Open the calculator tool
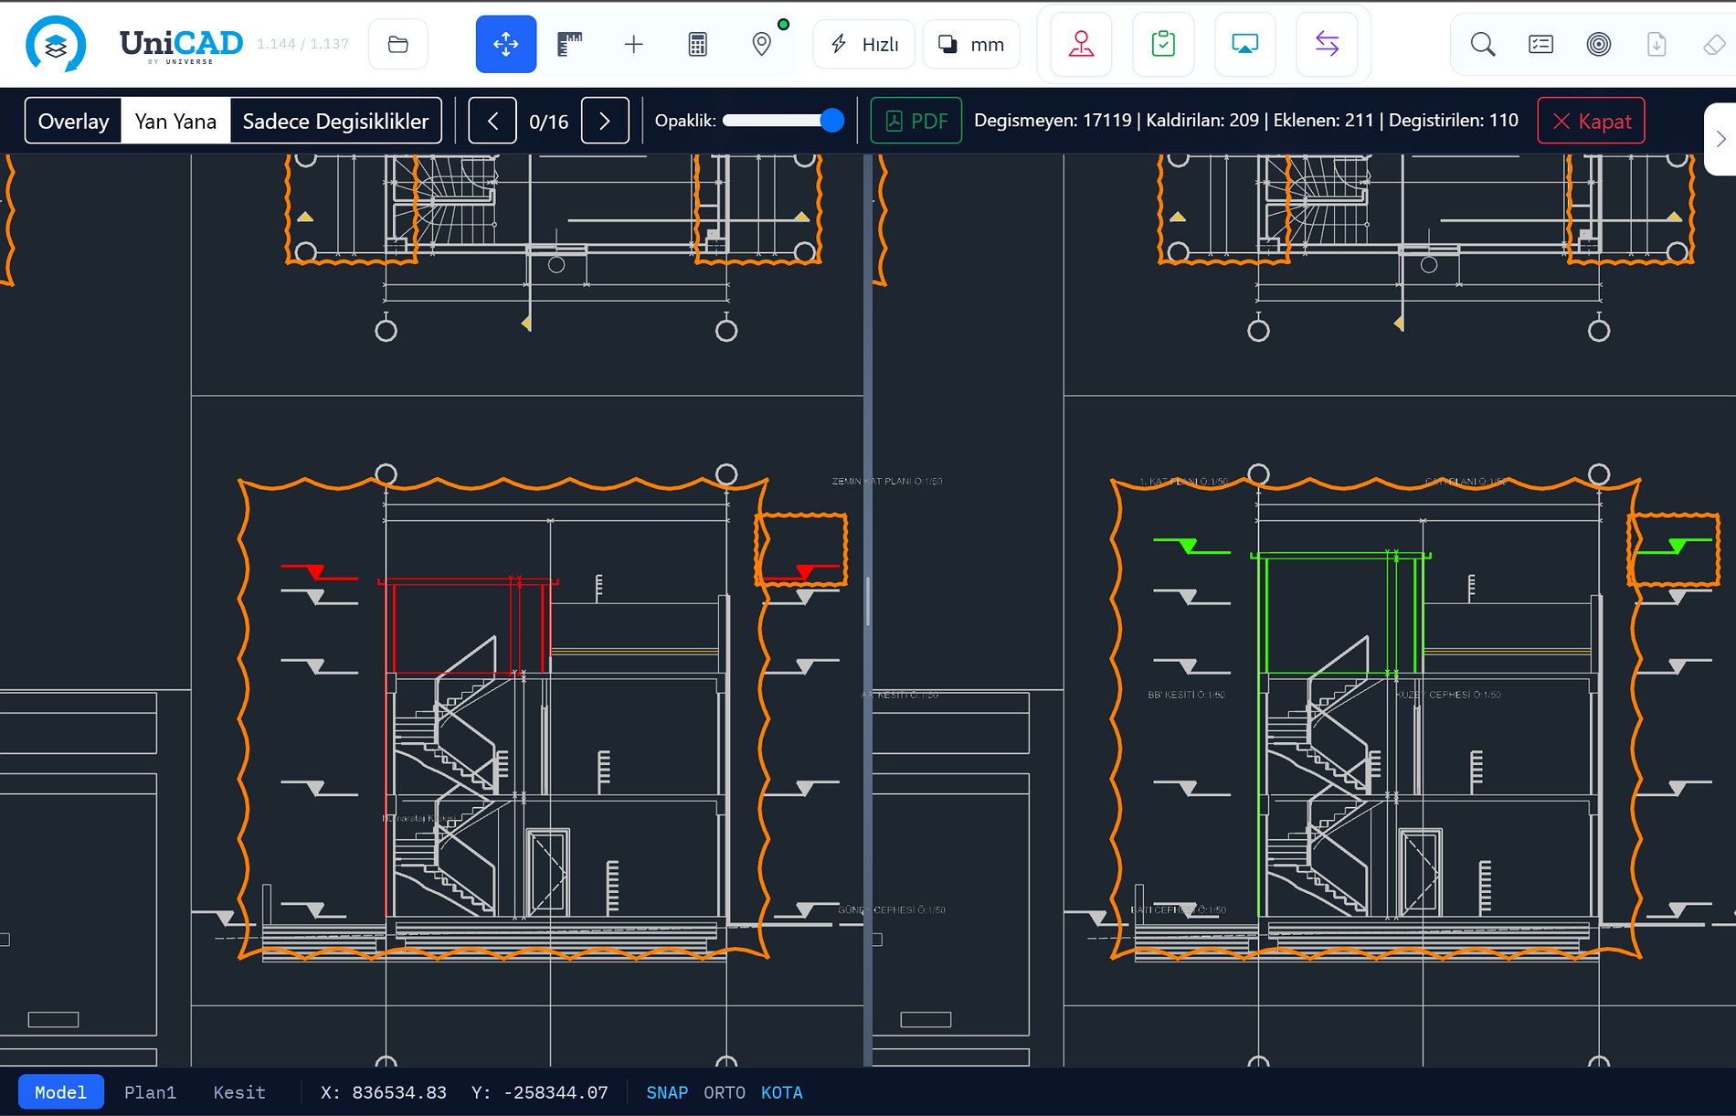The image size is (1736, 1116). tap(698, 44)
